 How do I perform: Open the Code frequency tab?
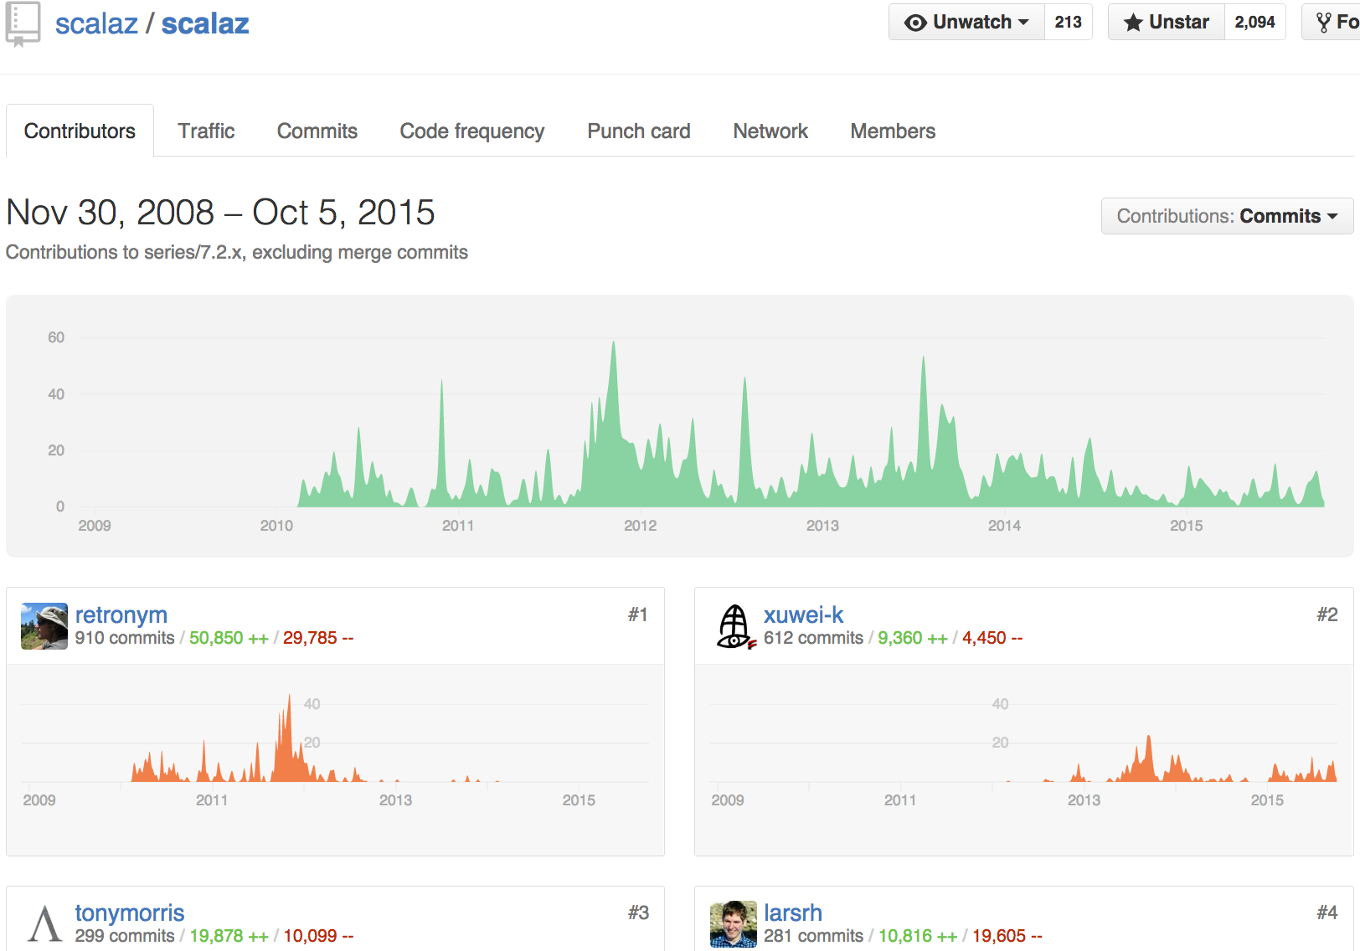pos(472,131)
